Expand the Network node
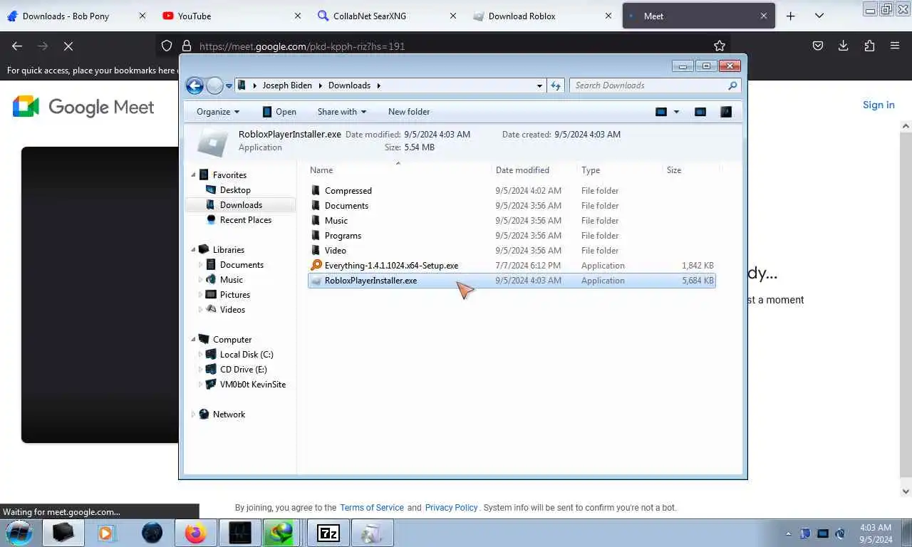Viewport: 912px width, 547px height. point(193,415)
